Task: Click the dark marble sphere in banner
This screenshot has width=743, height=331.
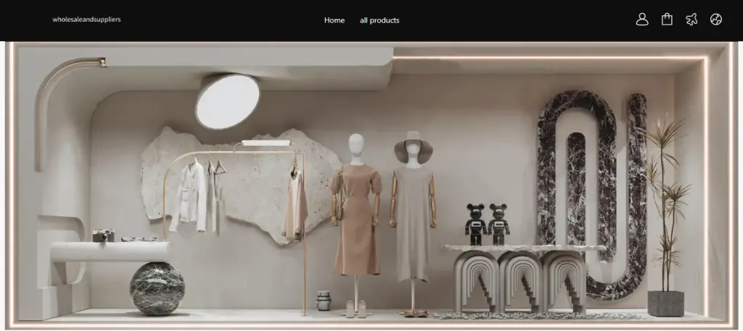Action: click(157, 288)
